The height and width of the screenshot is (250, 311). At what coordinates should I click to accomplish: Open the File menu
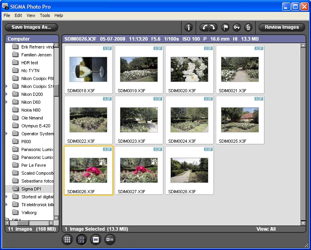(x=7, y=15)
